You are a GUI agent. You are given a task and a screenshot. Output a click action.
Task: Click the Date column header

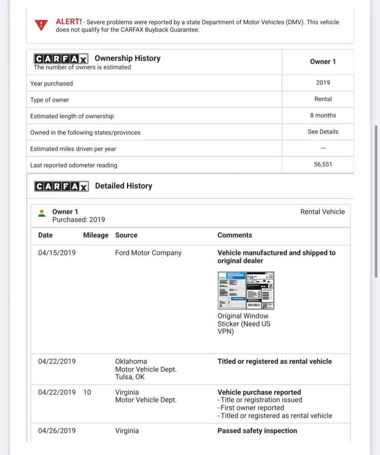pyautogui.click(x=45, y=235)
